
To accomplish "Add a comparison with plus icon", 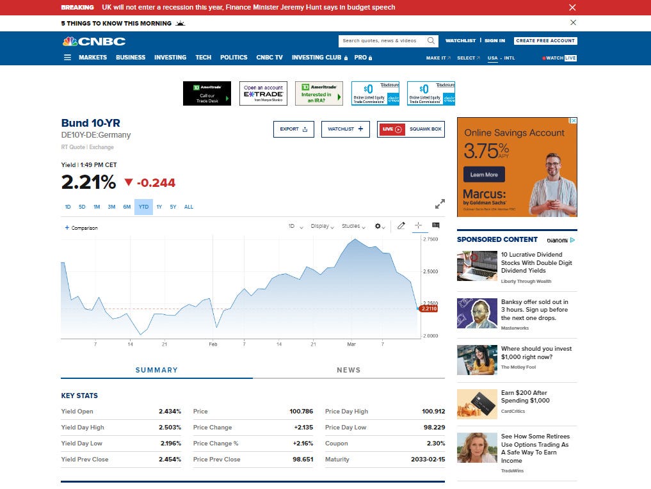I will click(x=81, y=228).
